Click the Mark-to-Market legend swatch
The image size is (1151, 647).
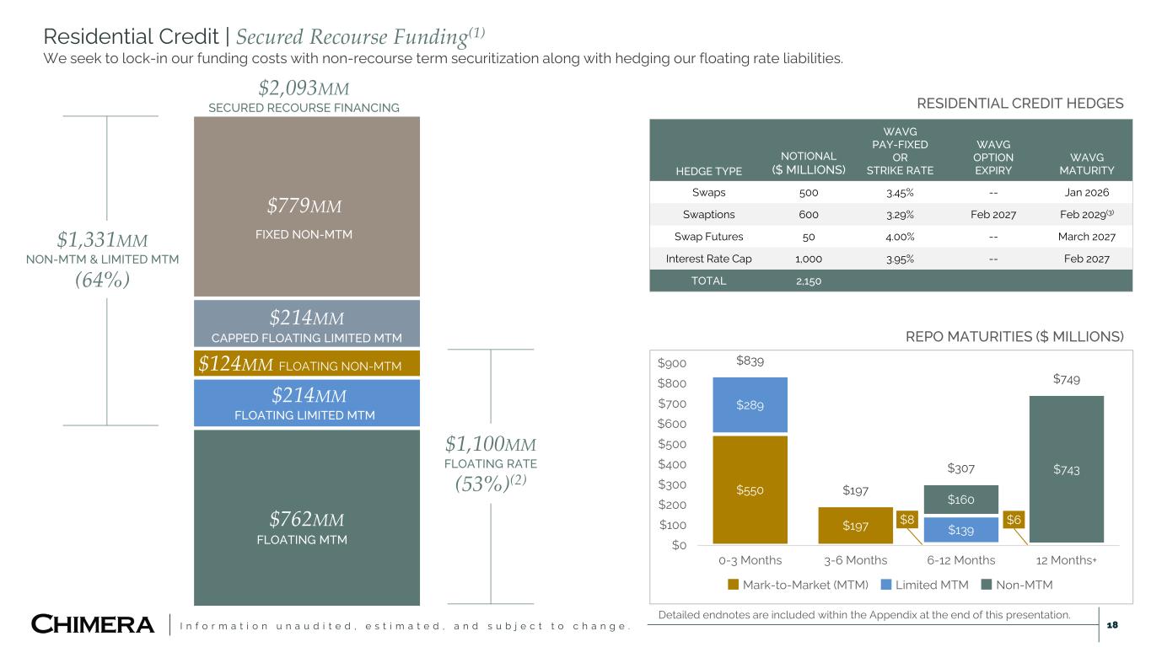[734, 584]
